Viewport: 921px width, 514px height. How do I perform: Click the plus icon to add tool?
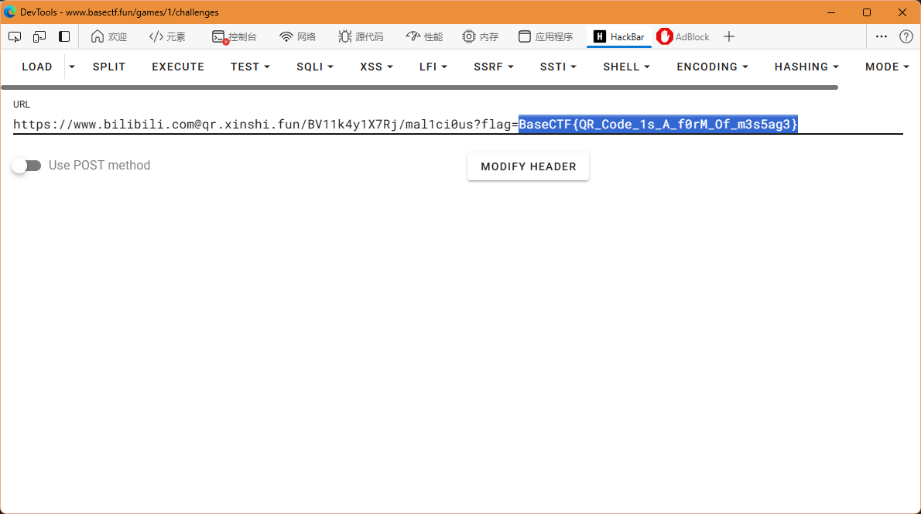click(728, 36)
